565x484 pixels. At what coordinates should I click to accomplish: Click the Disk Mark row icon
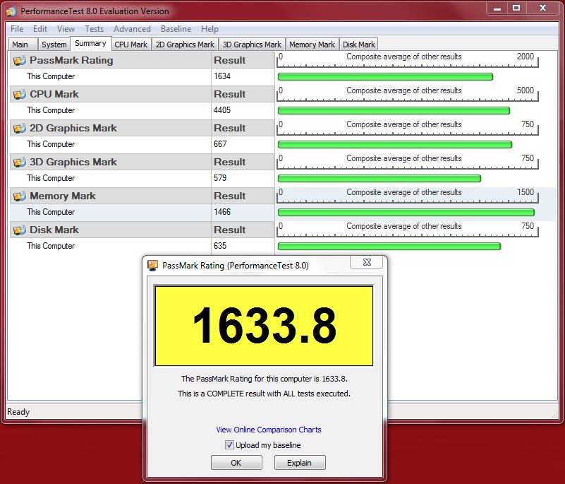coord(20,230)
